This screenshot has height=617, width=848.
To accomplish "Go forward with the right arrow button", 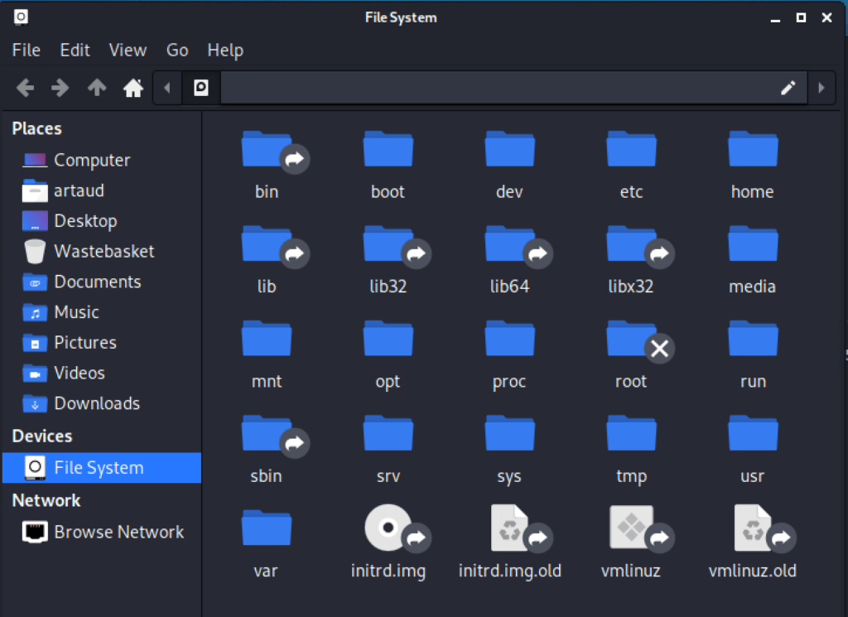I will click(60, 88).
